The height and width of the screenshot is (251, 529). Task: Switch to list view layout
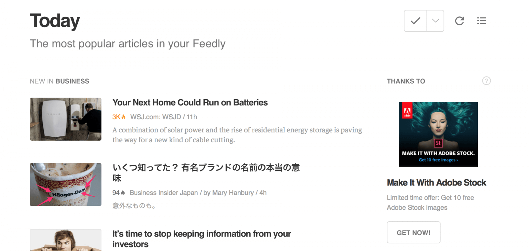pyautogui.click(x=481, y=20)
